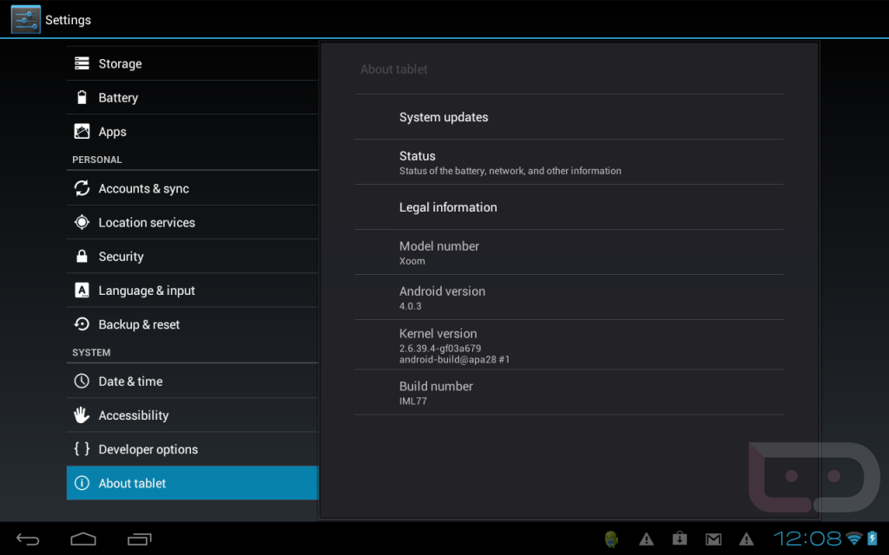Viewport: 889px width, 555px height.
Task: View Legal information
Action: coord(448,207)
